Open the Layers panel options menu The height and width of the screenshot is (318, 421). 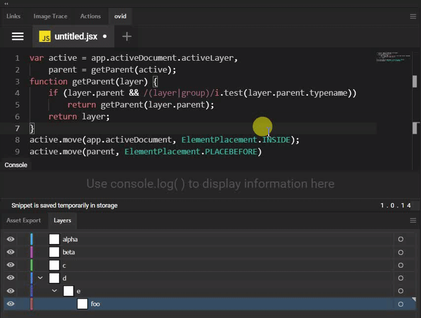(413, 221)
